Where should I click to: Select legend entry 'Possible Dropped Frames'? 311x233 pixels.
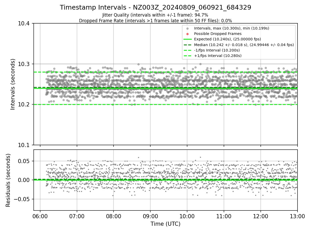[x=218, y=34]
